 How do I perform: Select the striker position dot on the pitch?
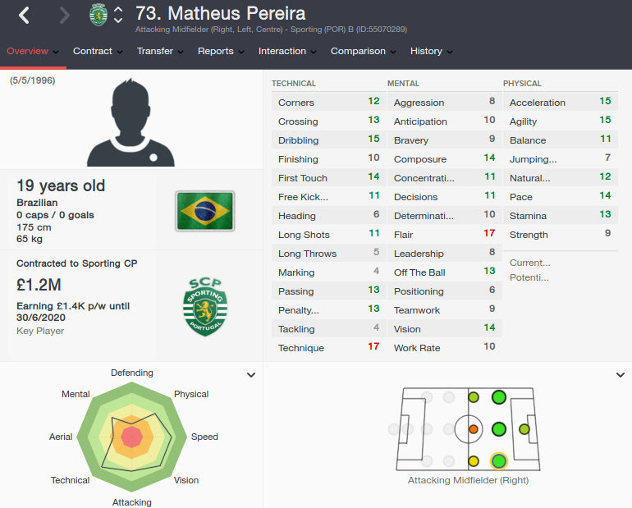[x=524, y=428]
